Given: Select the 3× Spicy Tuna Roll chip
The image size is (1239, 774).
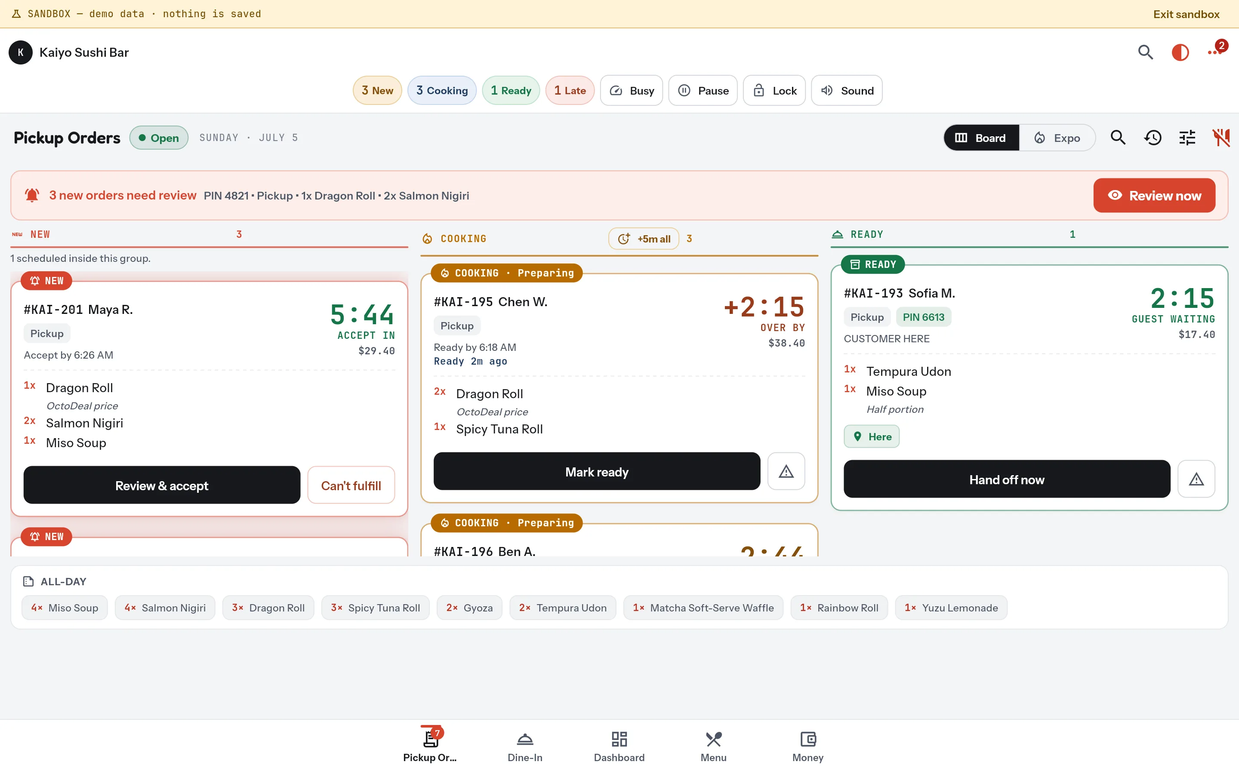Looking at the screenshot, I should (x=375, y=608).
